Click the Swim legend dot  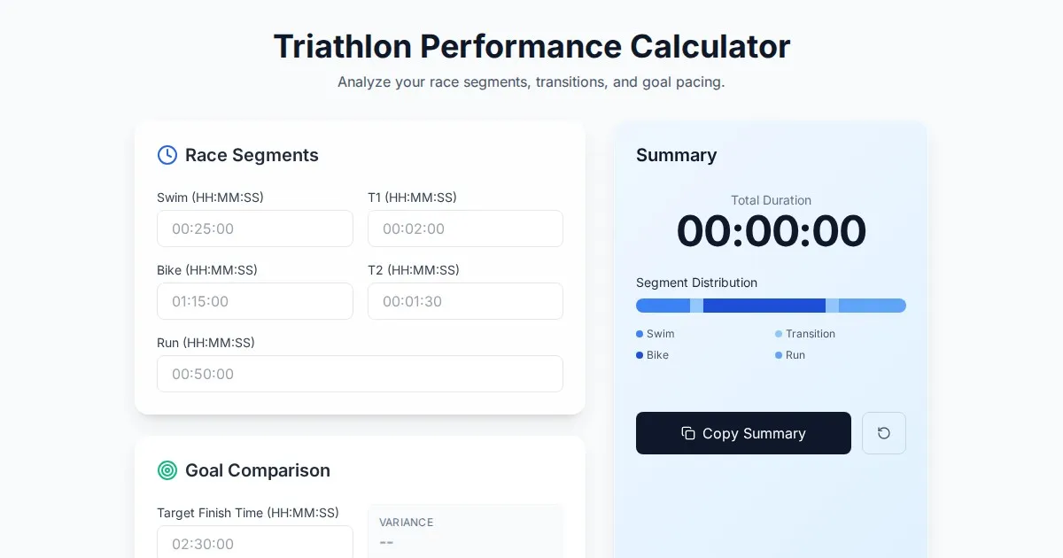pos(640,334)
